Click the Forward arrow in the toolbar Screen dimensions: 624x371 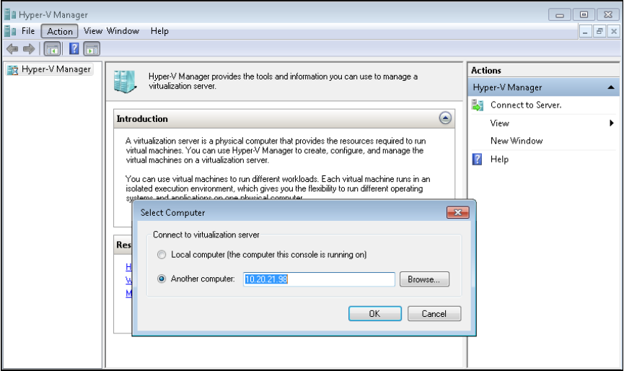pyautogui.click(x=29, y=49)
